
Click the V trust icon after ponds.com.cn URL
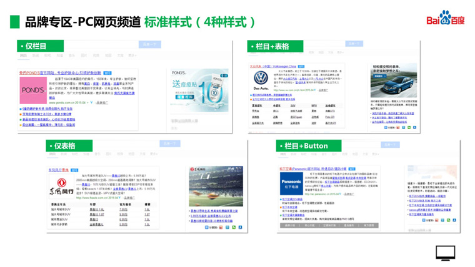(91, 103)
